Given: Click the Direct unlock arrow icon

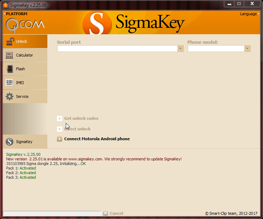Looking at the screenshot, I should pos(59,129).
